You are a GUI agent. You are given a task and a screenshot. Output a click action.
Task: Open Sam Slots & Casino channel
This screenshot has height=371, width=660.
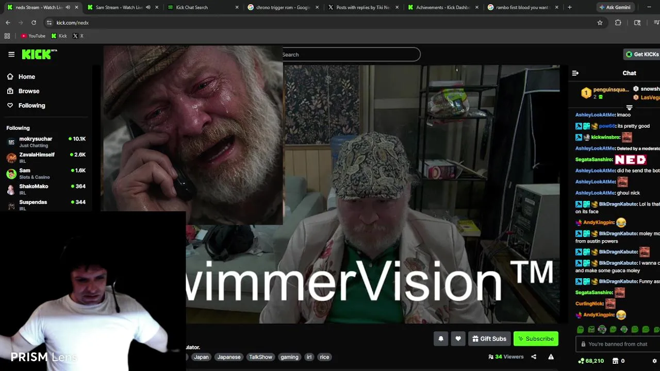[46, 174]
